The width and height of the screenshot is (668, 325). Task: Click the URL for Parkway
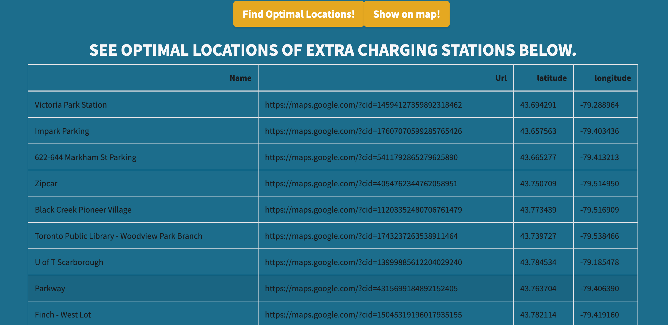(361, 288)
